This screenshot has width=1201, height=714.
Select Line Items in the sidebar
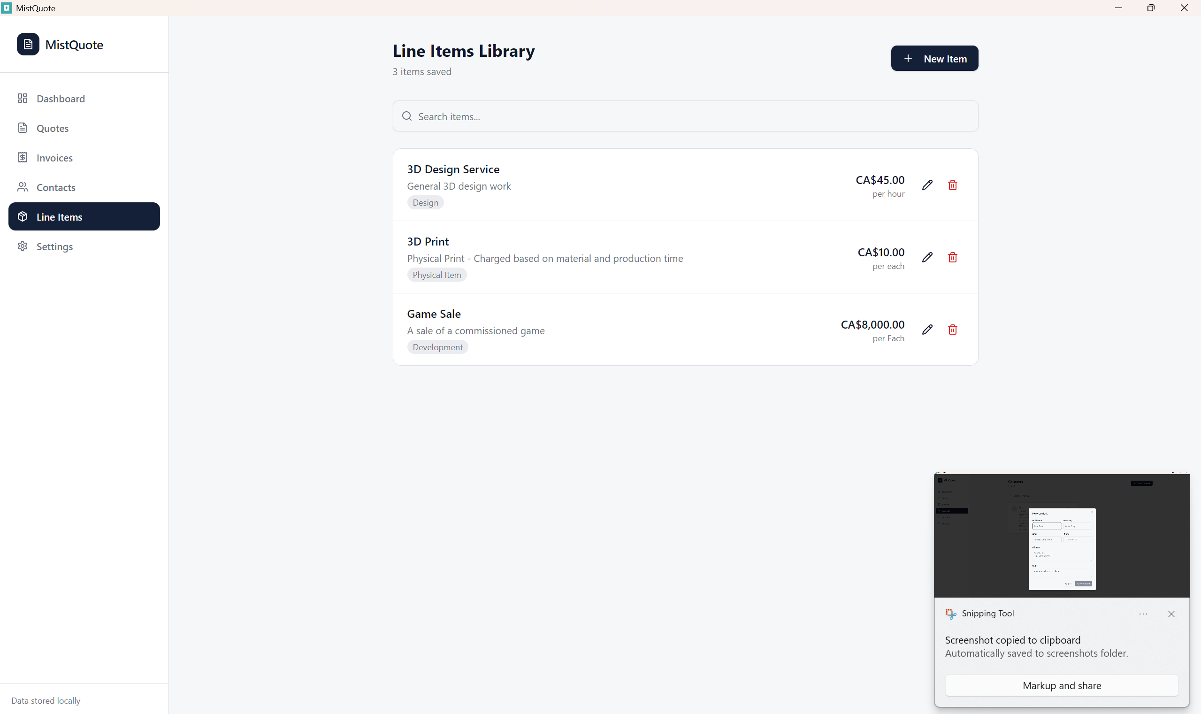[84, 216]
